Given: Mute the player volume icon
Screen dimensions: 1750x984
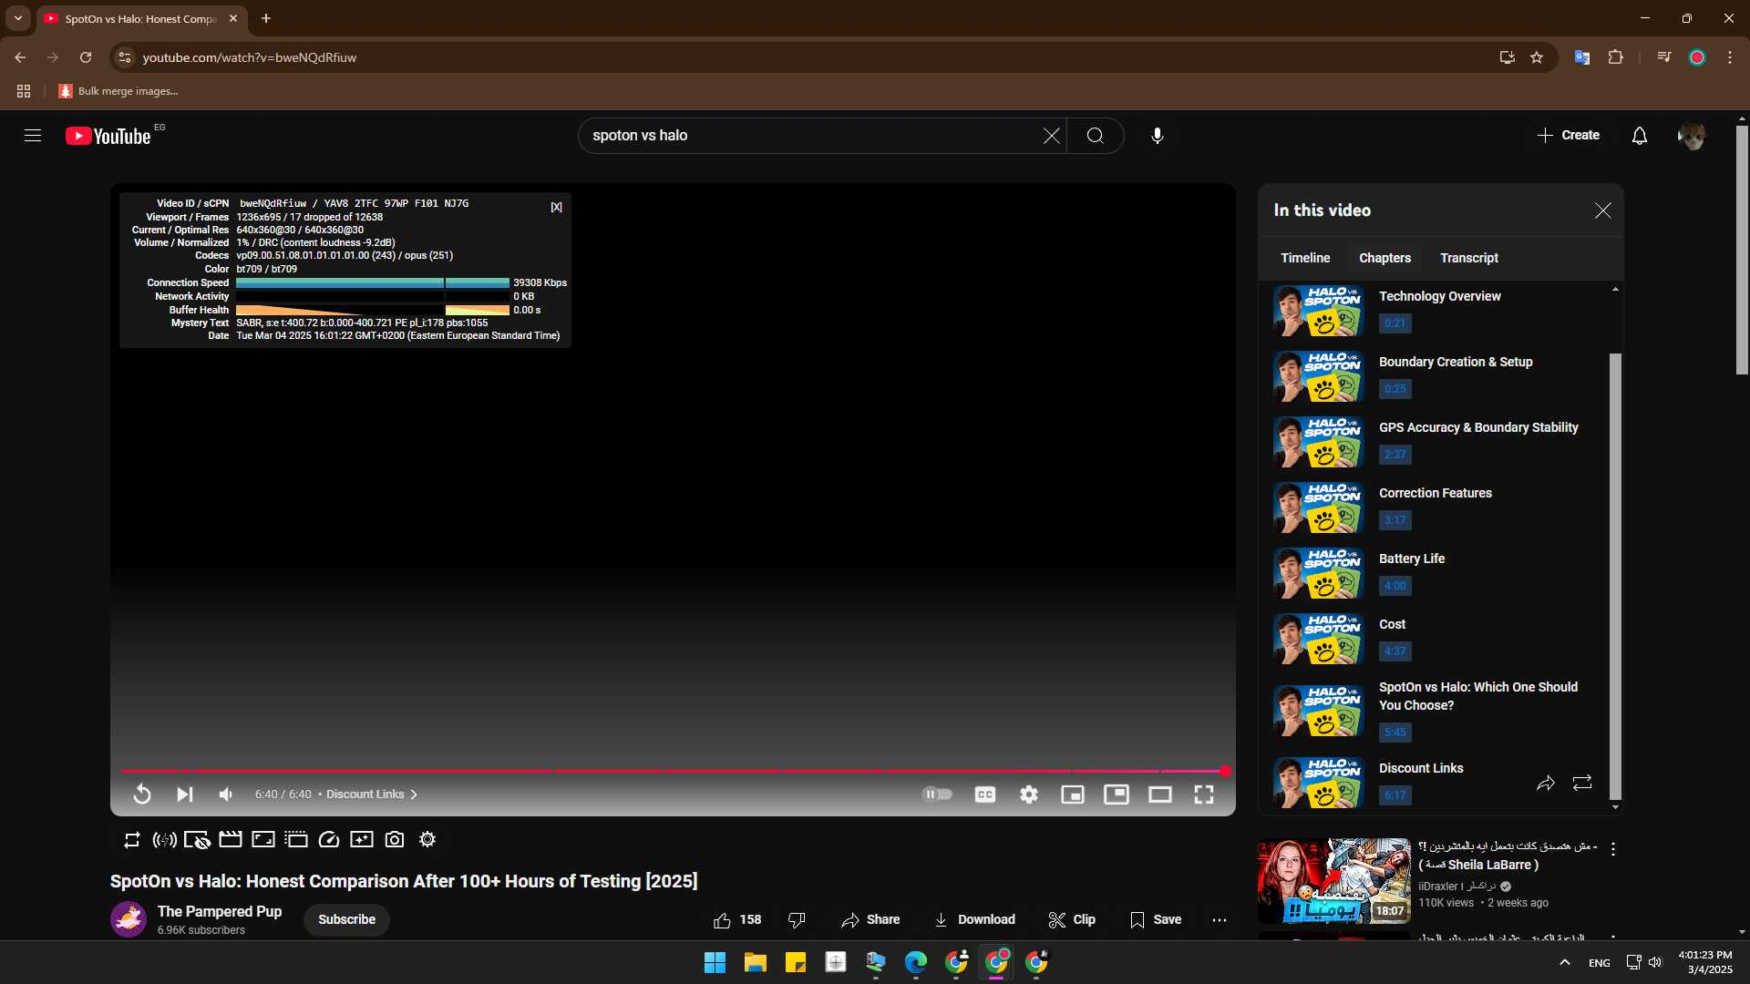Looking at the screenshot, I should coord(226,794).
